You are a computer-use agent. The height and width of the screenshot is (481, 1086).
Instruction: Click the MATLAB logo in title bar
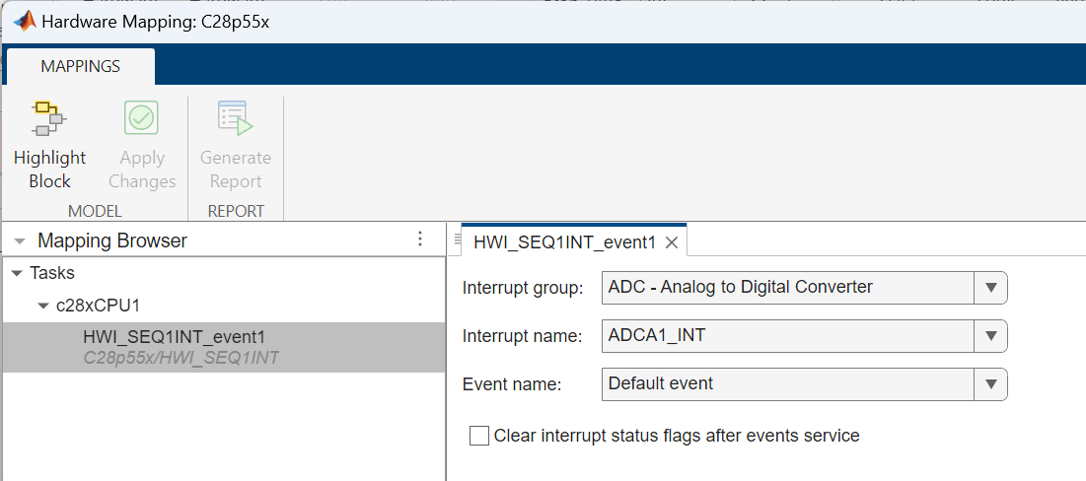[x=22, y=21]
